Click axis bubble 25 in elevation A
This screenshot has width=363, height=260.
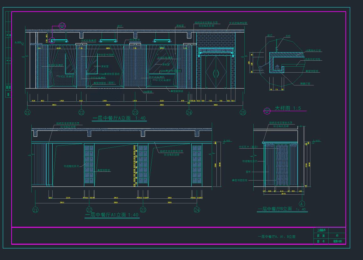point(243,112)
